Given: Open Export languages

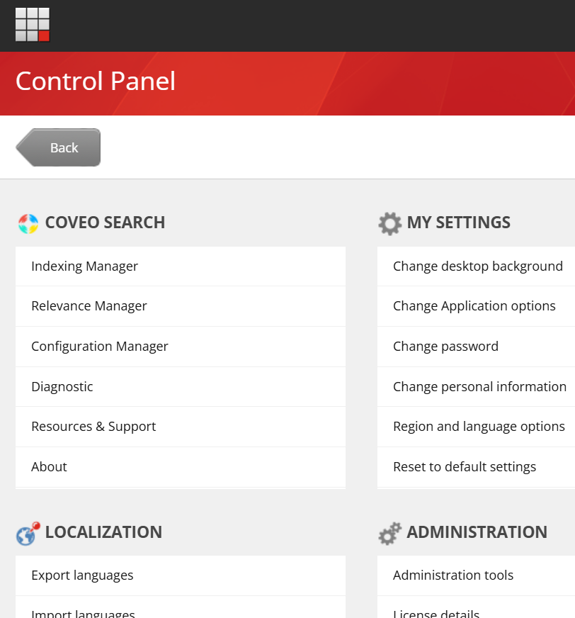Looking at the screenshot, I should point(82,575).
